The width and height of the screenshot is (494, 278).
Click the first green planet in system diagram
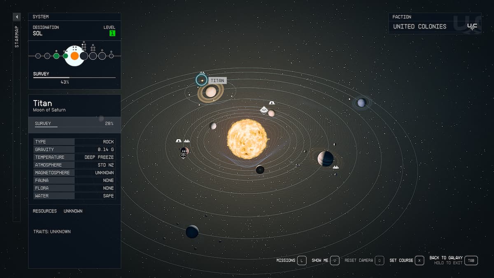[56, 56]
